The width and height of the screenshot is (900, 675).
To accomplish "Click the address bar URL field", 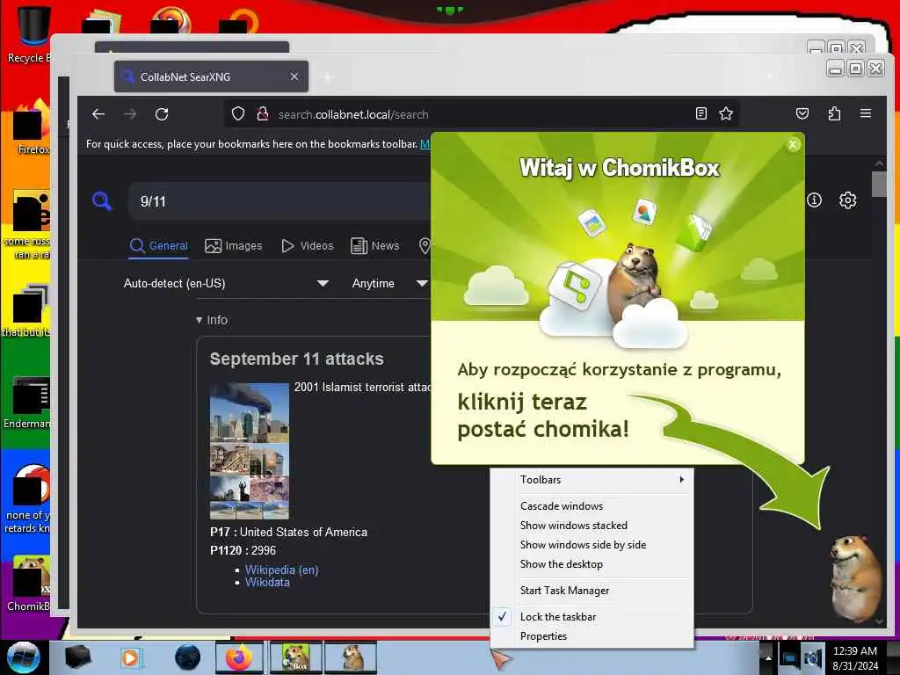I will tap(483, 114).
